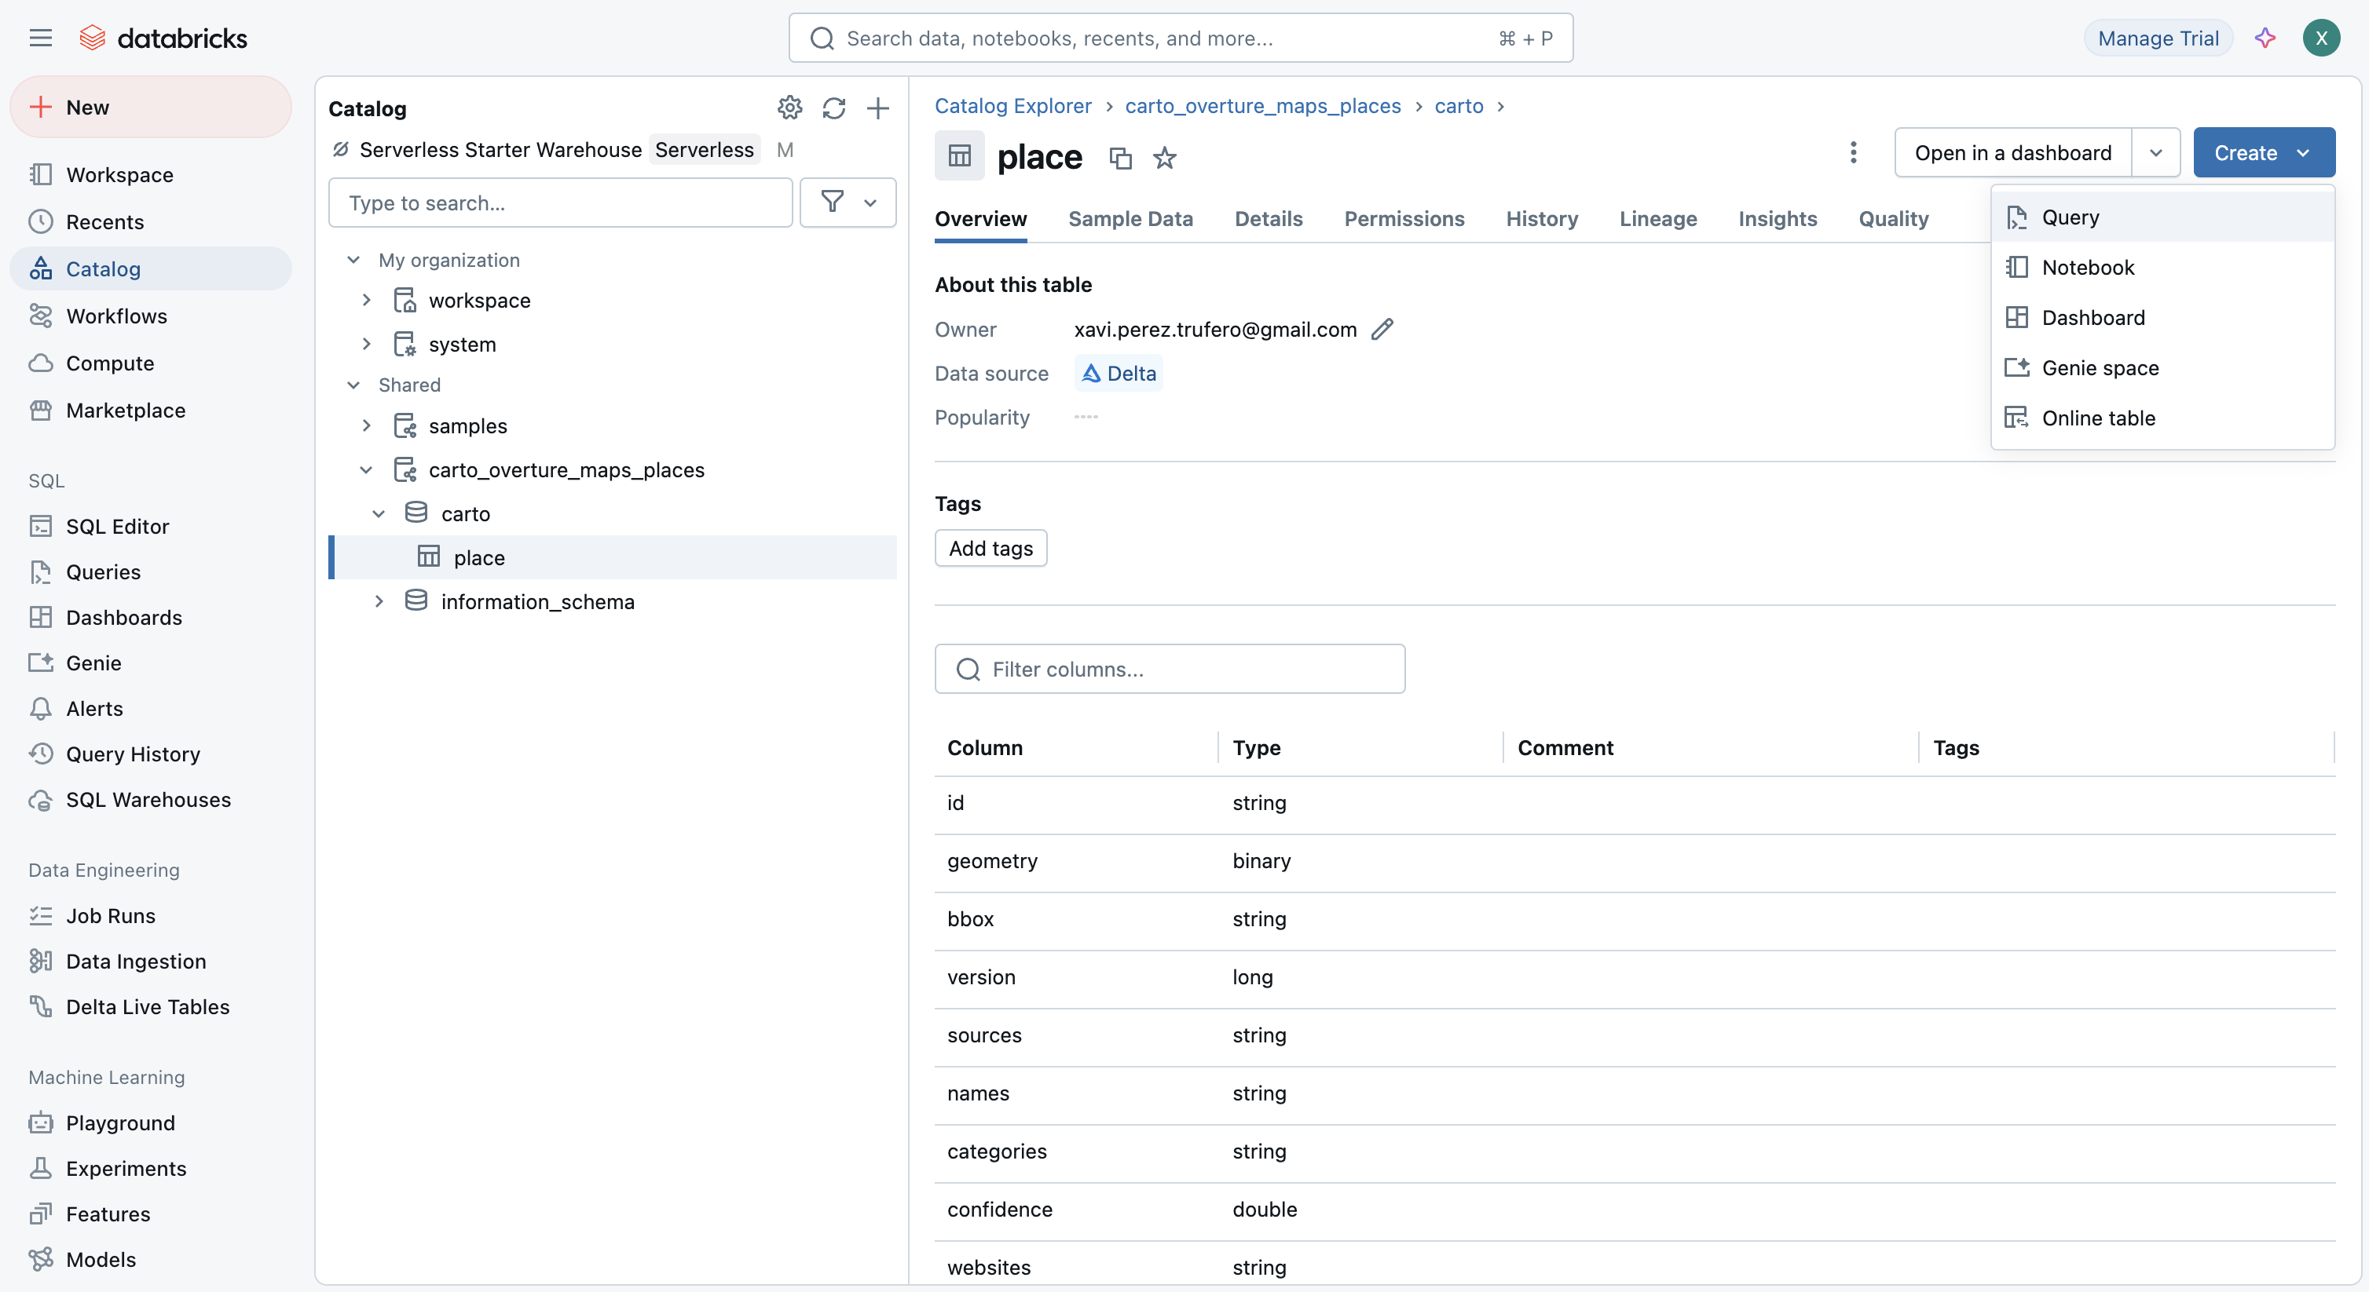Viewport: 2369px width, 1292px height.
Task: Open SQL Warehouses
Action: click(151, 800)
